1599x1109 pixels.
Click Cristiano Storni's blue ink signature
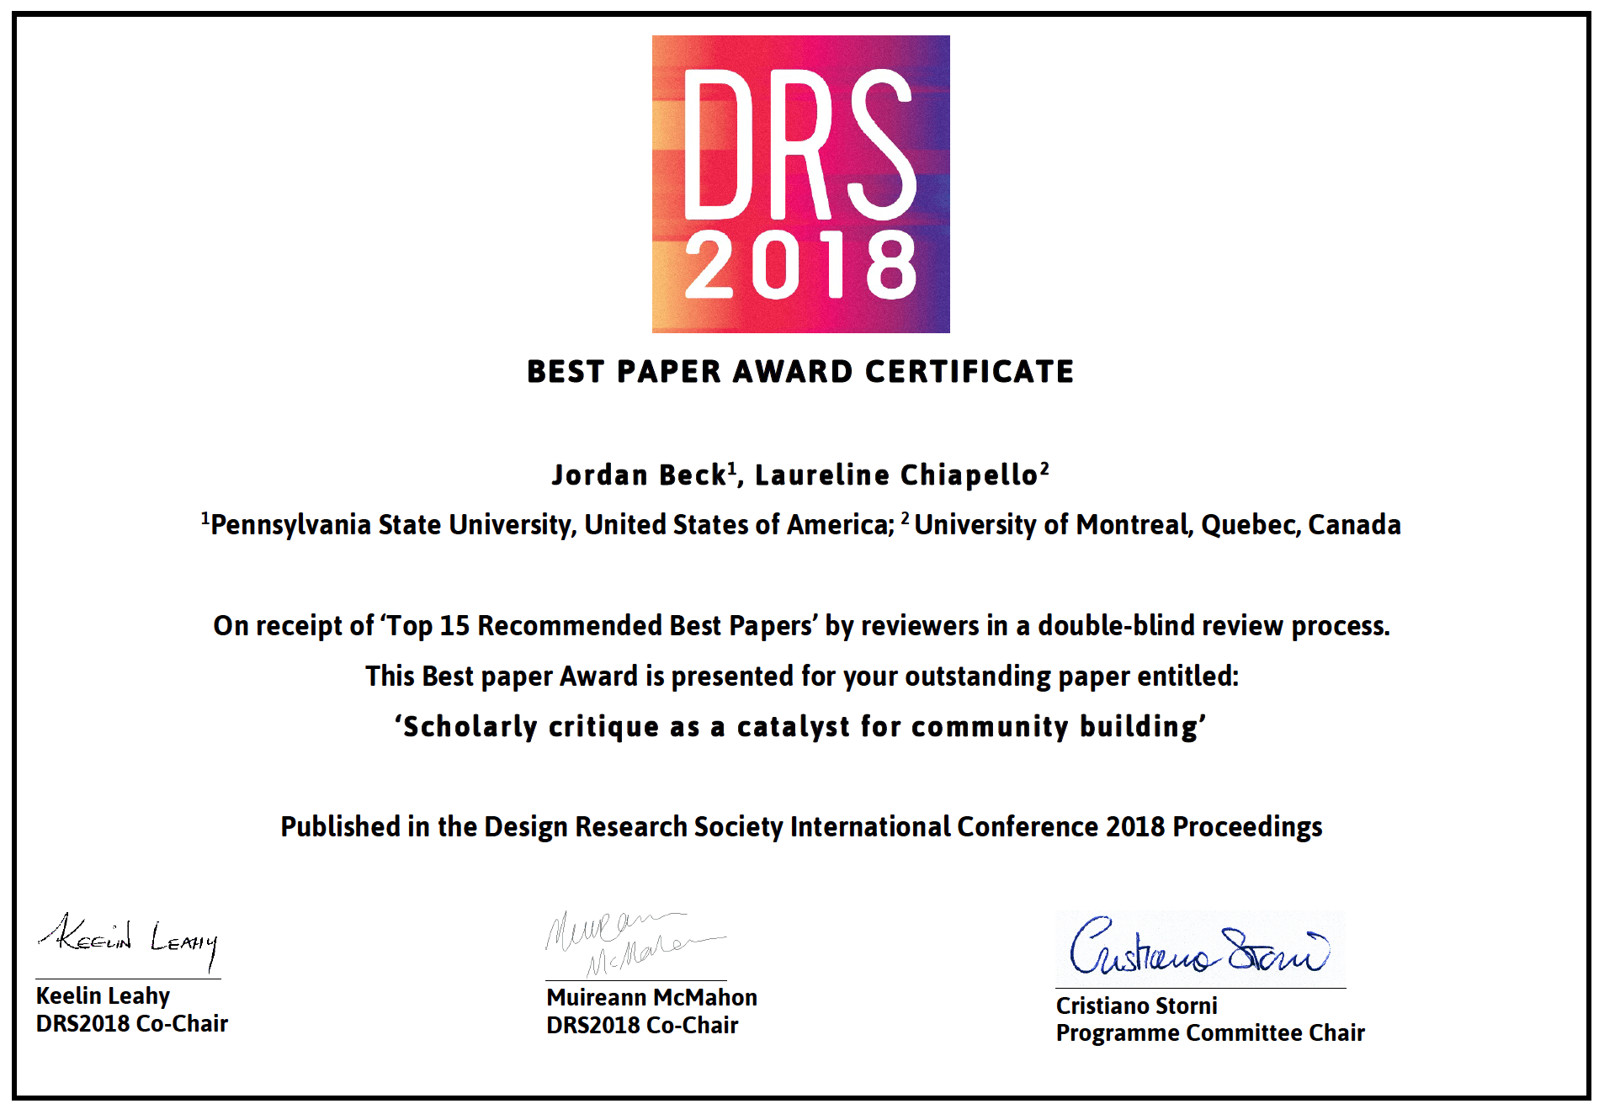click(x=1199, y=949)
